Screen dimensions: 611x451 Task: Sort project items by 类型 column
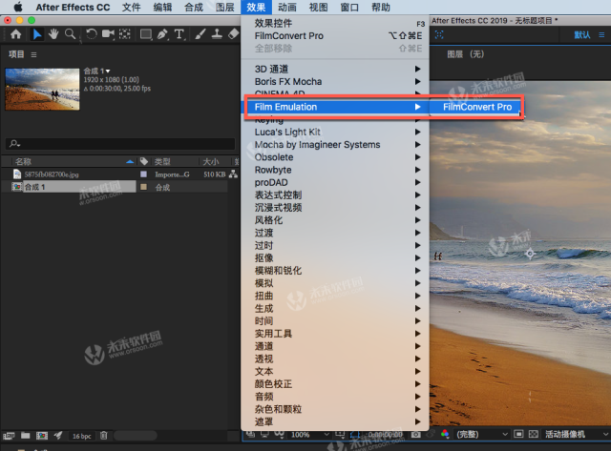click(162, 161)
